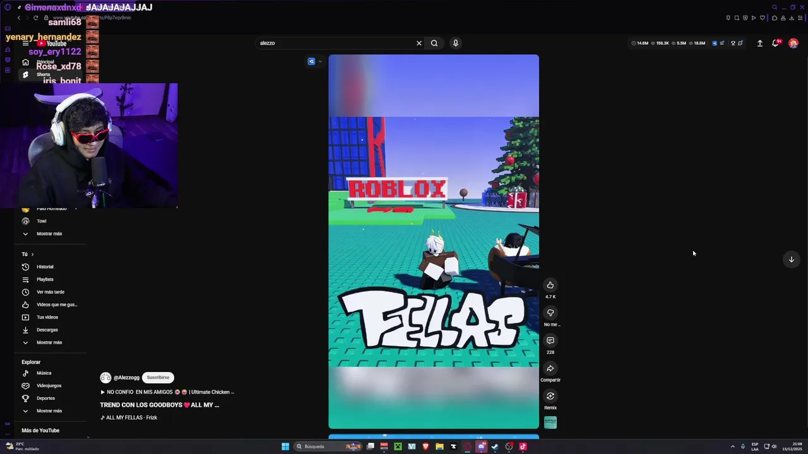The image size is (808, 454).
Task: Reload the page in browser toolbar
Action: pyautogui.click(x=35, y=18)
